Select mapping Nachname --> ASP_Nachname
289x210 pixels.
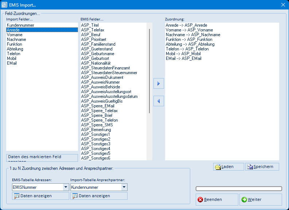pyautogui.click(x=222, y=35)
